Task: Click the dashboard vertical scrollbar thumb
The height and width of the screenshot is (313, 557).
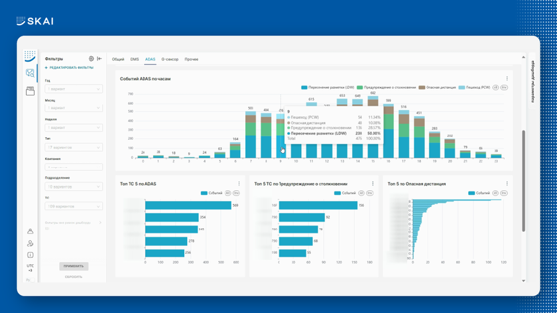Action: (523, 179)
